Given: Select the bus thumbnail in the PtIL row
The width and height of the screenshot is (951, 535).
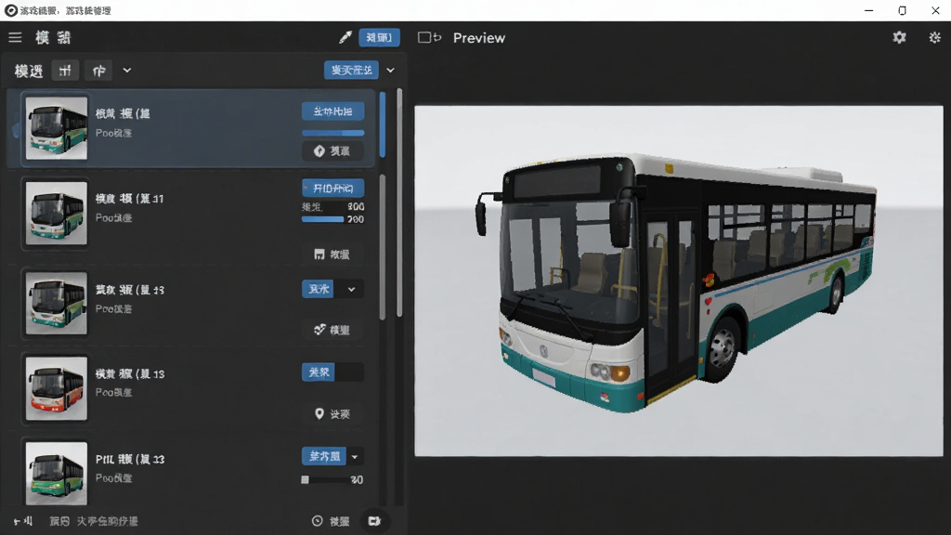Looking at the screenshot, I should [57, 473].
